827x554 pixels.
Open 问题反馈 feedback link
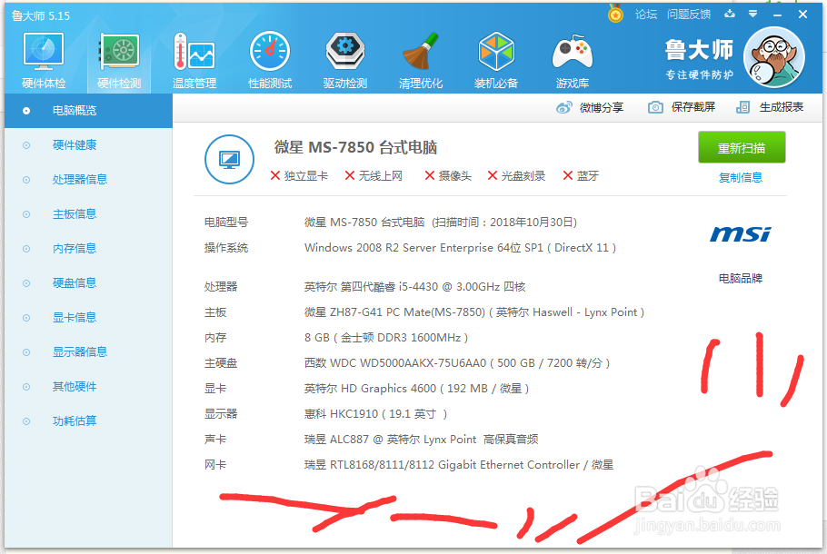[x=689, y=15]
